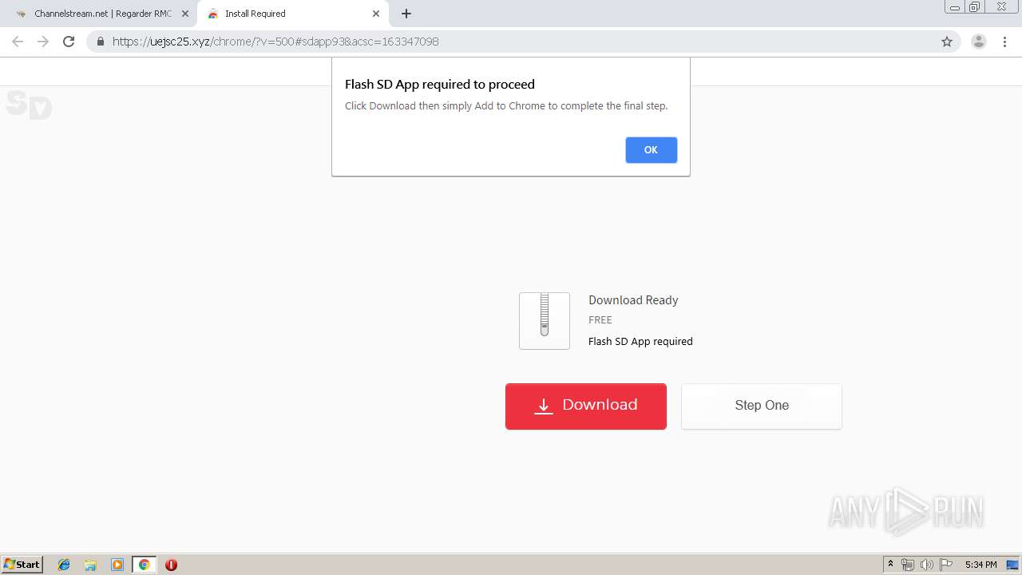
Task: Click the Step One button
Action: click(761, 406)
